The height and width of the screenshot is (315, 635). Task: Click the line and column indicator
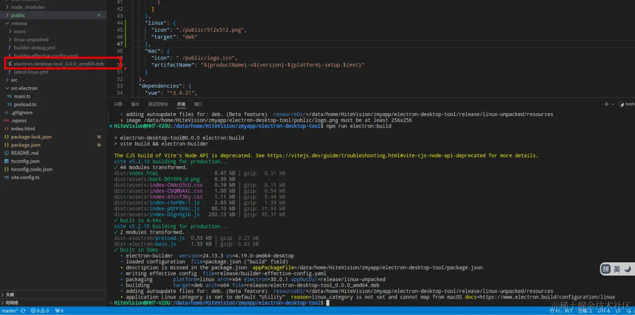pos(561,311)
